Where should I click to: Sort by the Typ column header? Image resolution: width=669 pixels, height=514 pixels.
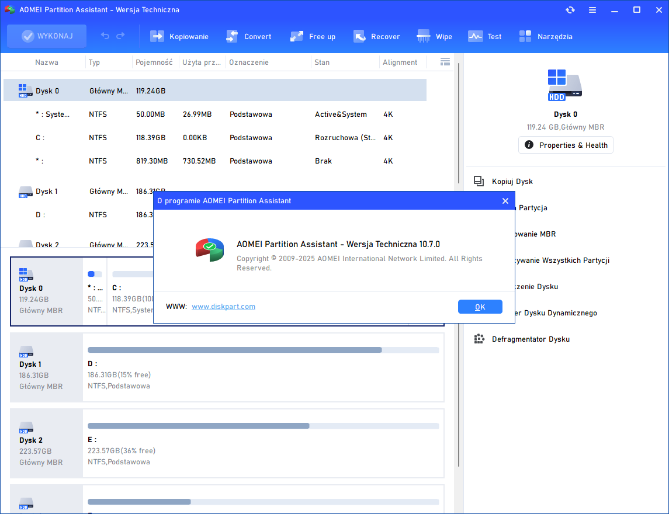pos(94,62)
